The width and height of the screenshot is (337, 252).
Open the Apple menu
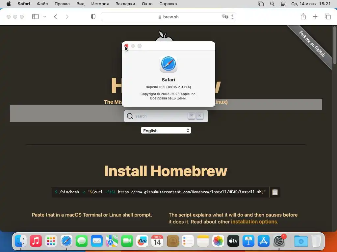tap(9, 4)
